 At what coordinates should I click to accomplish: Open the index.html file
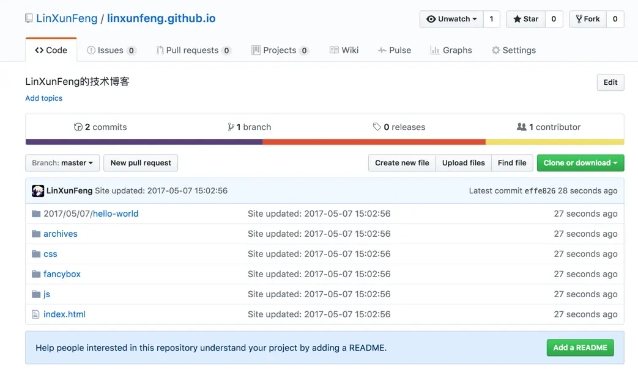(64, 314)
